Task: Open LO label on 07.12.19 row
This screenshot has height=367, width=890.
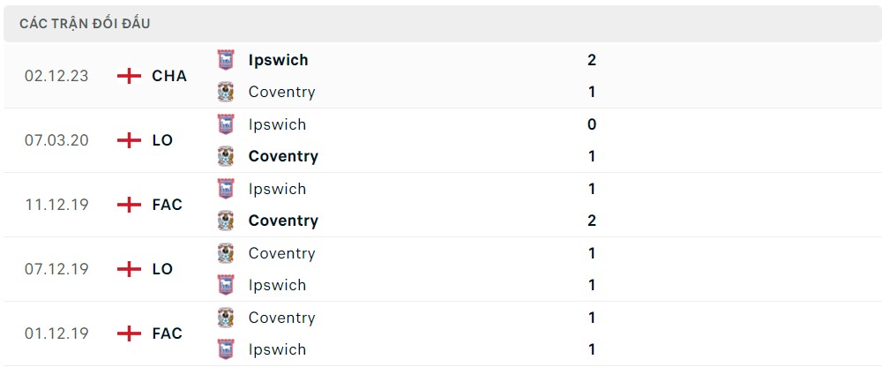Action: tap(162, 269)
